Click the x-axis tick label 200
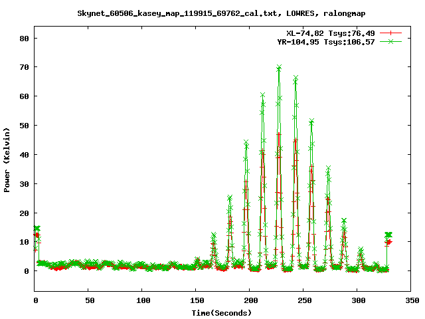The width and height of the screenshot is (425, 319). tap(251, 300)
